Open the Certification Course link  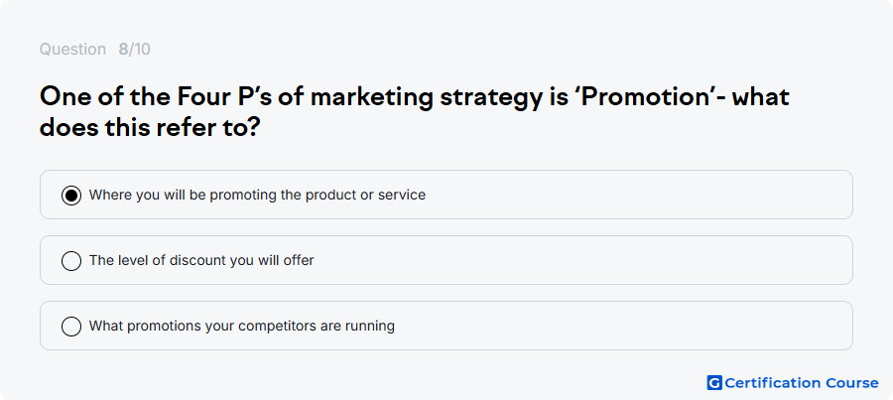[x=793, y=383]
